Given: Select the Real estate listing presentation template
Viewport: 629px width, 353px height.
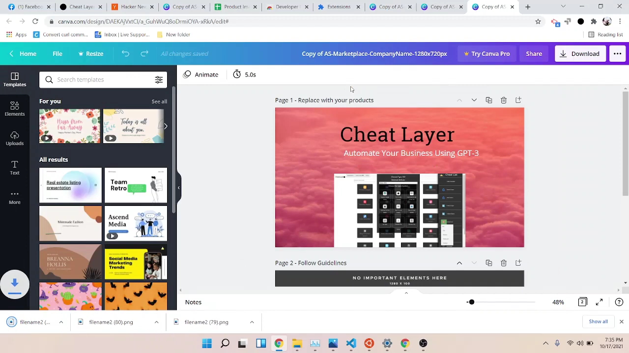Looking at the screenshot, I should (70, 185).
